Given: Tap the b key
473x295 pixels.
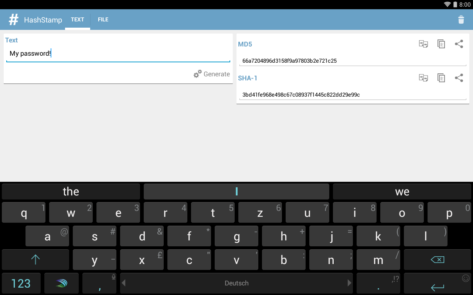Looking at the screenshot, I should (x=284, y=260).
